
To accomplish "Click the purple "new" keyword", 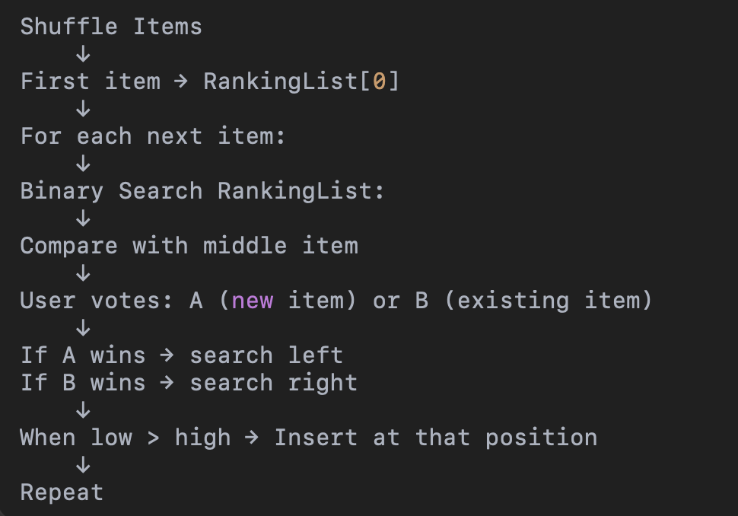I will [253, 301].
